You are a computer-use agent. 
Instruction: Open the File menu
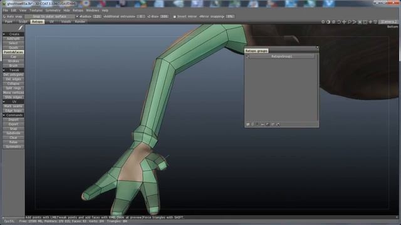5,11
